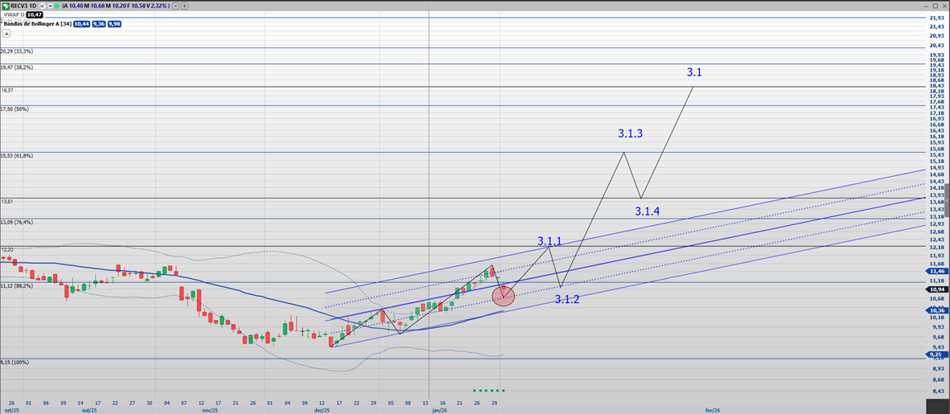Click the green asset icon beside RECV3

6,6
